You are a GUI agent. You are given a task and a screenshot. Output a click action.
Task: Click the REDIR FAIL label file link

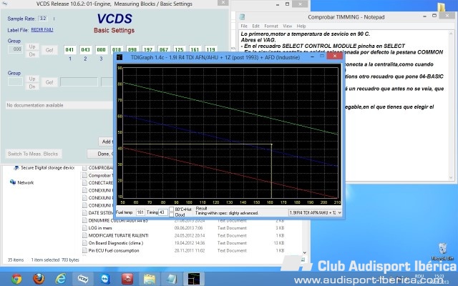click(42, 30)
